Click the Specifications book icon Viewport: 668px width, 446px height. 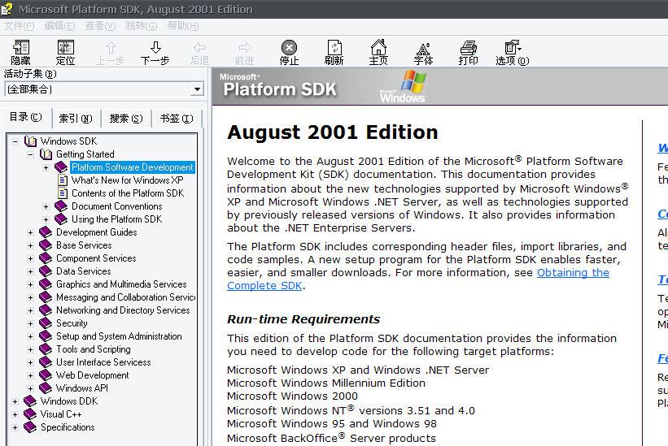click(x=30, y=427)
